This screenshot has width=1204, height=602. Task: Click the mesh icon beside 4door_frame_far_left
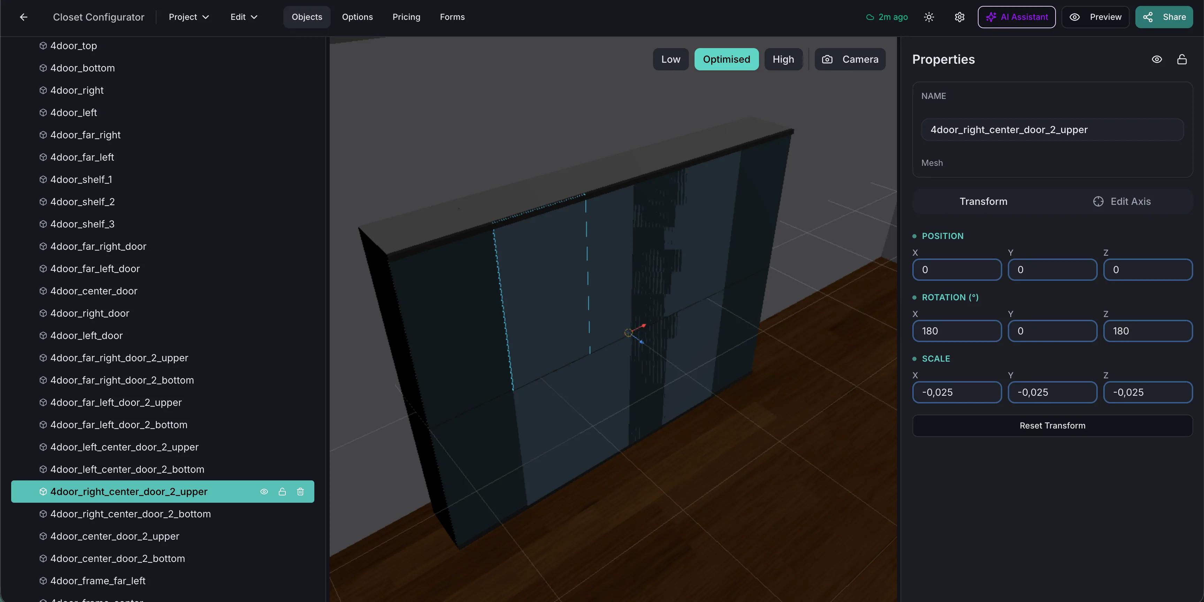(x=43, y=581)
